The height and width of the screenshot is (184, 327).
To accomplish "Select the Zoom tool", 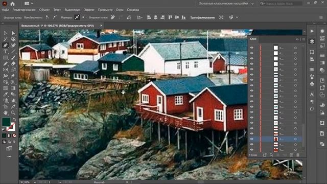I will pyautogui.click(x=13, y=113).
